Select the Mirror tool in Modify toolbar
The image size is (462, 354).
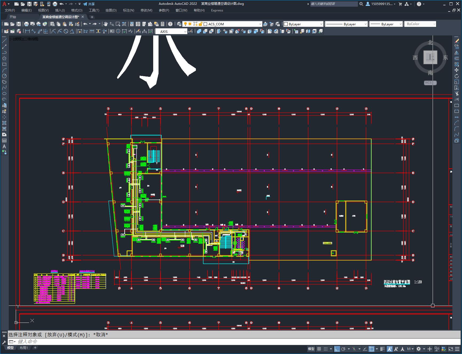click(457, 53)
